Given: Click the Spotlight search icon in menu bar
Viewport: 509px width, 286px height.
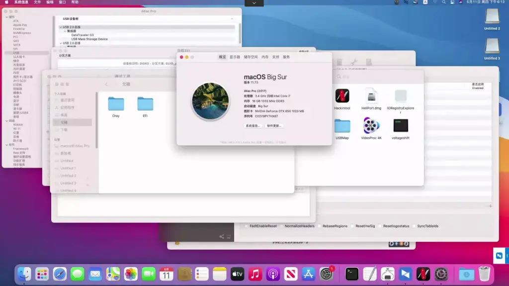Looking at the screenshot, I should (x=444, y=2).
